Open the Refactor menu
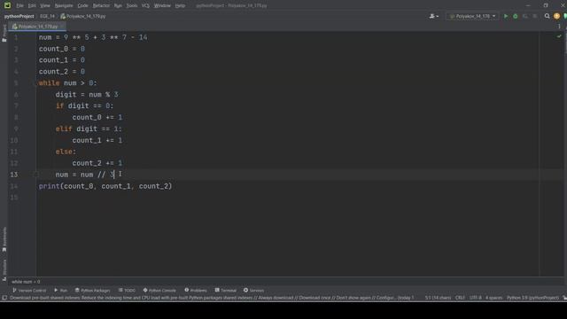Image resolution: width=567 pixels, height=319 pixels. 101,5
